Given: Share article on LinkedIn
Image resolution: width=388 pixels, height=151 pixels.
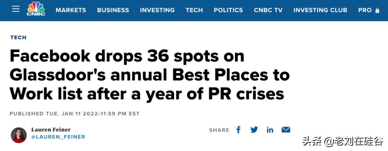Looking at the screenshot, I should point(270,130).
